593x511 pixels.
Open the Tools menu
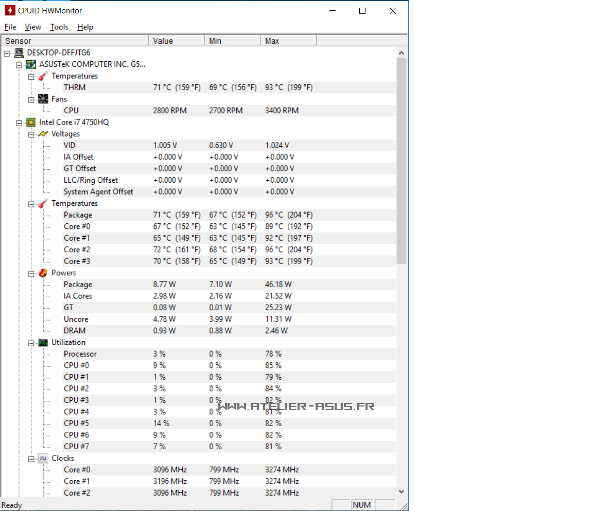pos(59,27)
